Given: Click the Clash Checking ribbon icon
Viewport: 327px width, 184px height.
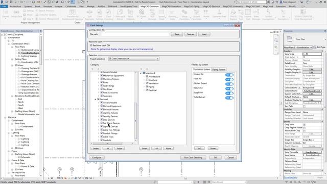Looking at the screenshot, I should [x=108, y=14].
